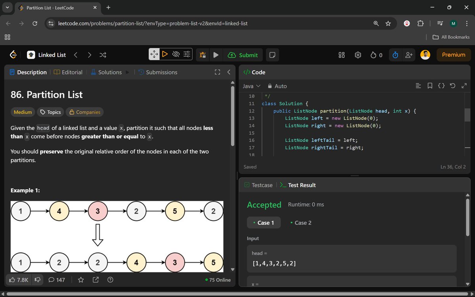Reset code with the undo arrow
The height and width of the screenshot is (297, 475).
(453, 86)
